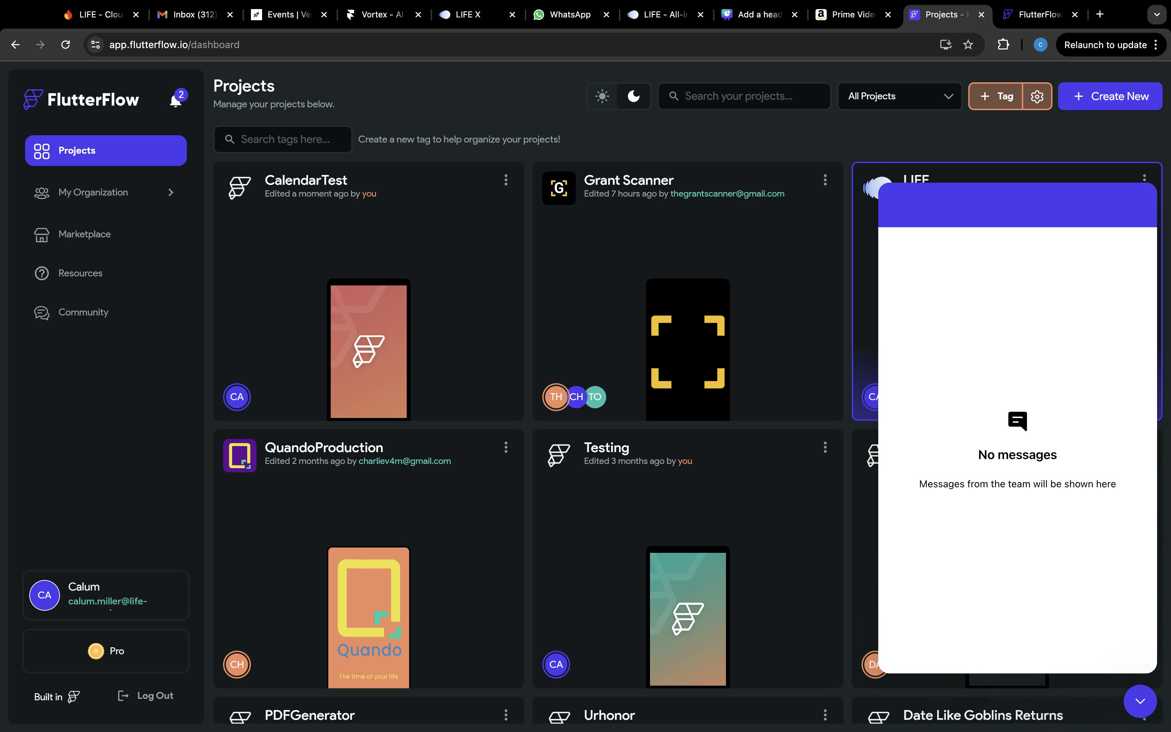
Task: Open QuandoProduction project thumbnail
Action: 368,617
